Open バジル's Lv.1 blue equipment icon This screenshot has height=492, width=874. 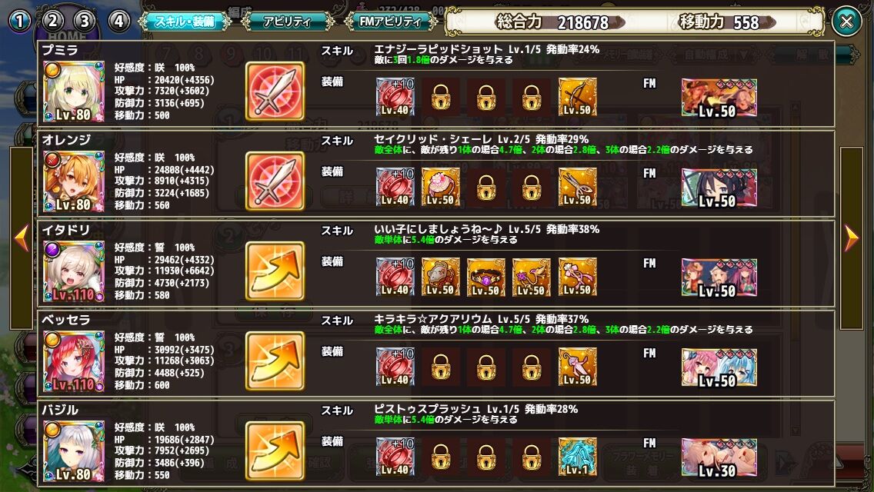578,457
